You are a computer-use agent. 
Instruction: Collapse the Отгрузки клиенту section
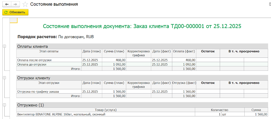click(4, 78)
